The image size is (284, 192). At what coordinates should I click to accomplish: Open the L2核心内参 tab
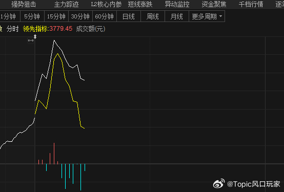click(x=106, y=4)
